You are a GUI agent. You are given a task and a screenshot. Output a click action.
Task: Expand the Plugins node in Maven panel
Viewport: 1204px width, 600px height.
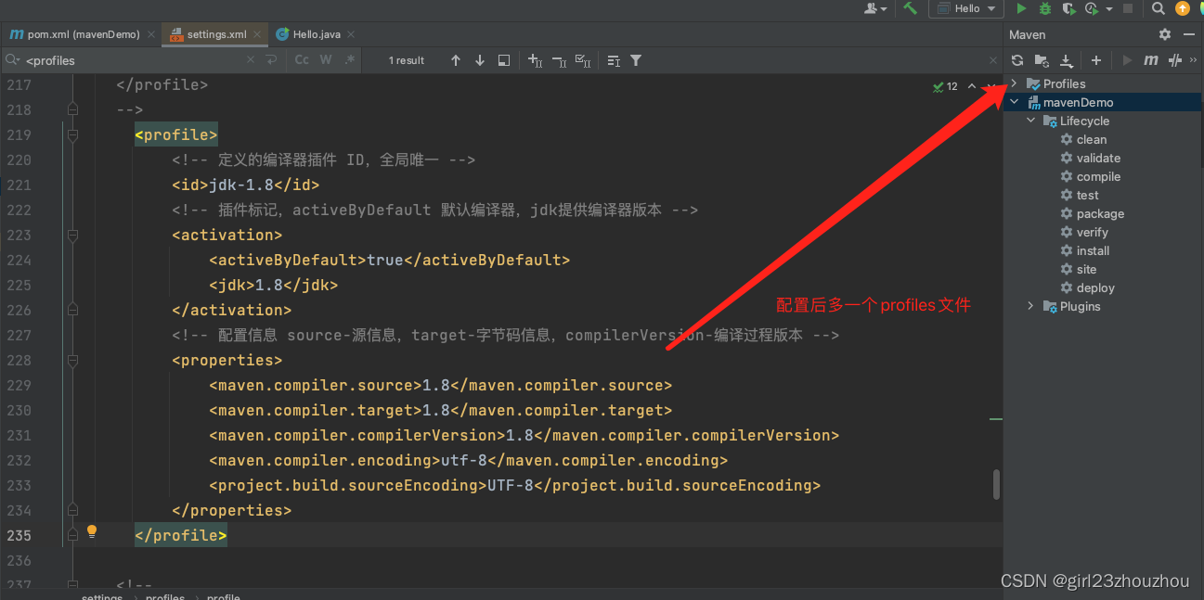point(1030,306)
